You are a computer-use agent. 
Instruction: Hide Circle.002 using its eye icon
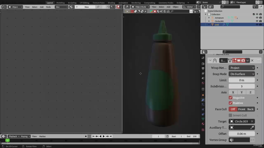pyautogui.click(x=257, y=21)
